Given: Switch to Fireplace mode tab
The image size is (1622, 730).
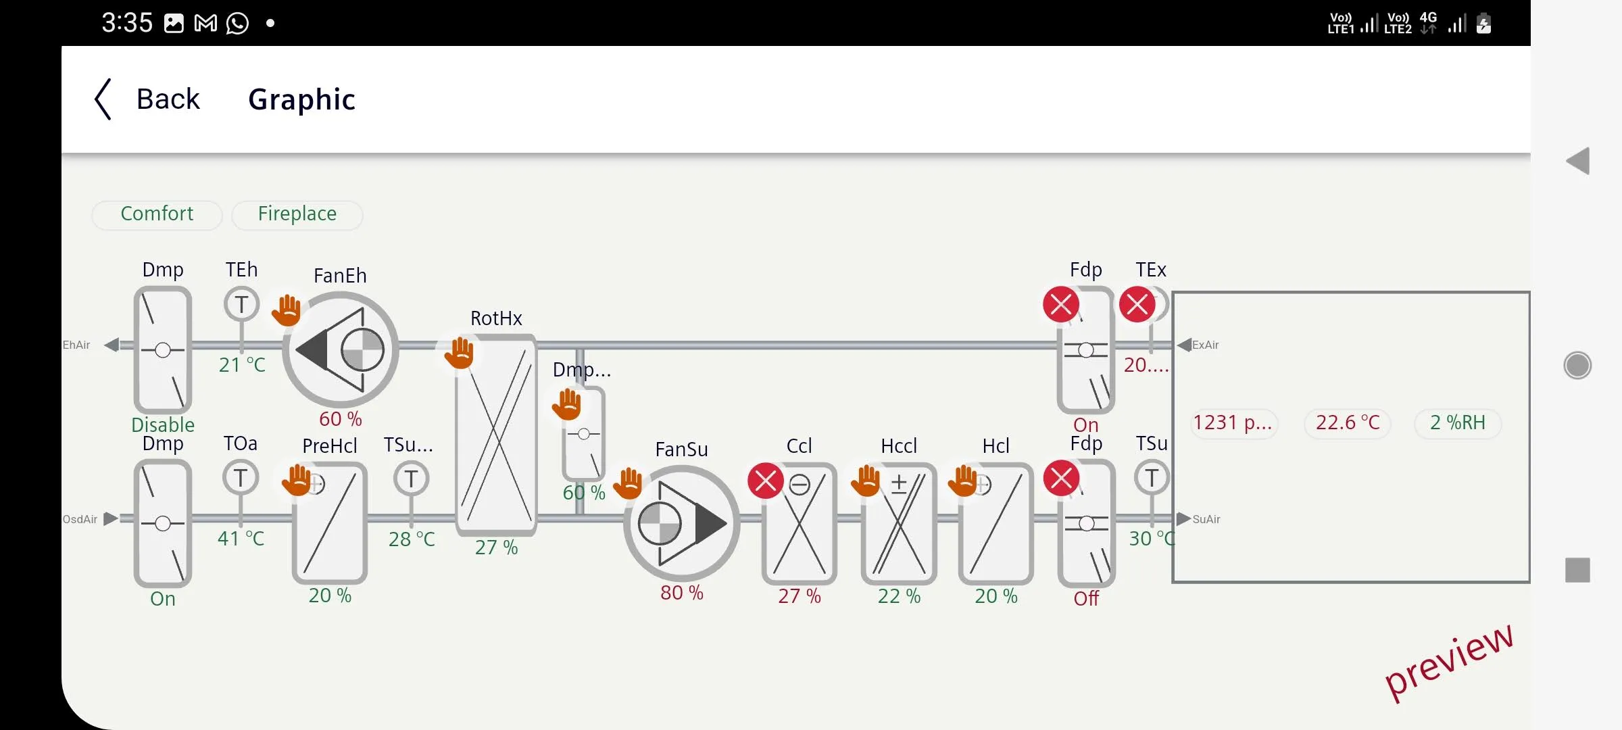Looking at the screenshot, I should coord(297,213).
